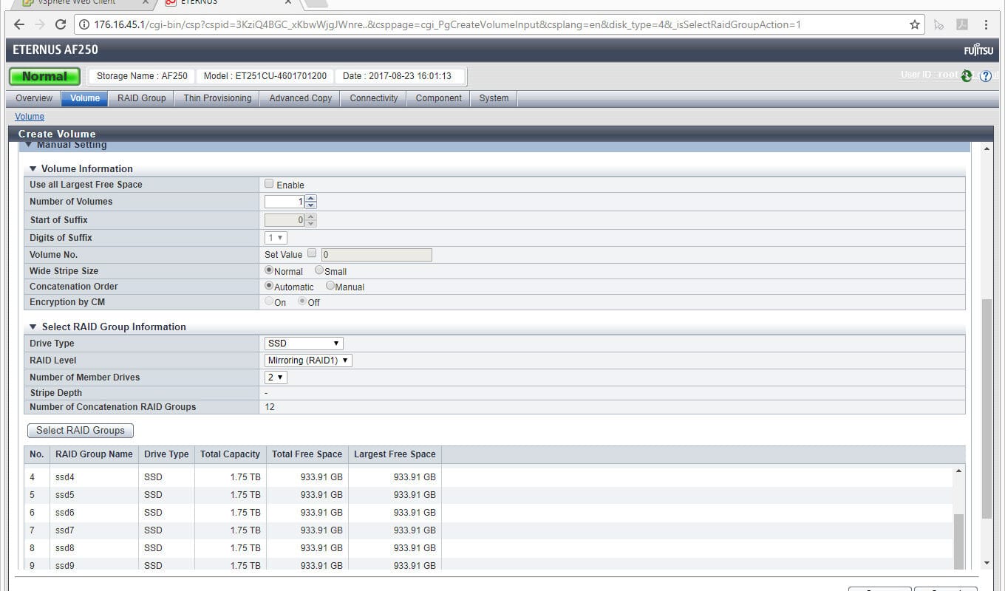Click the Adobe Acrobat PDF extension icon
Image resolution: width=1005 pixels, height=591 pixels.
pyautogui.click(x=962, y=25)
